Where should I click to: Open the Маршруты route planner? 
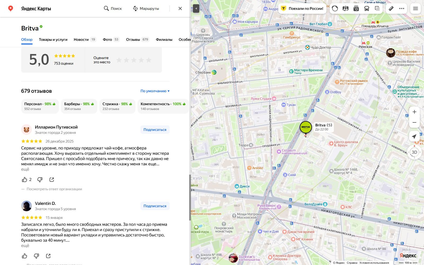click(x=146, y=8)
